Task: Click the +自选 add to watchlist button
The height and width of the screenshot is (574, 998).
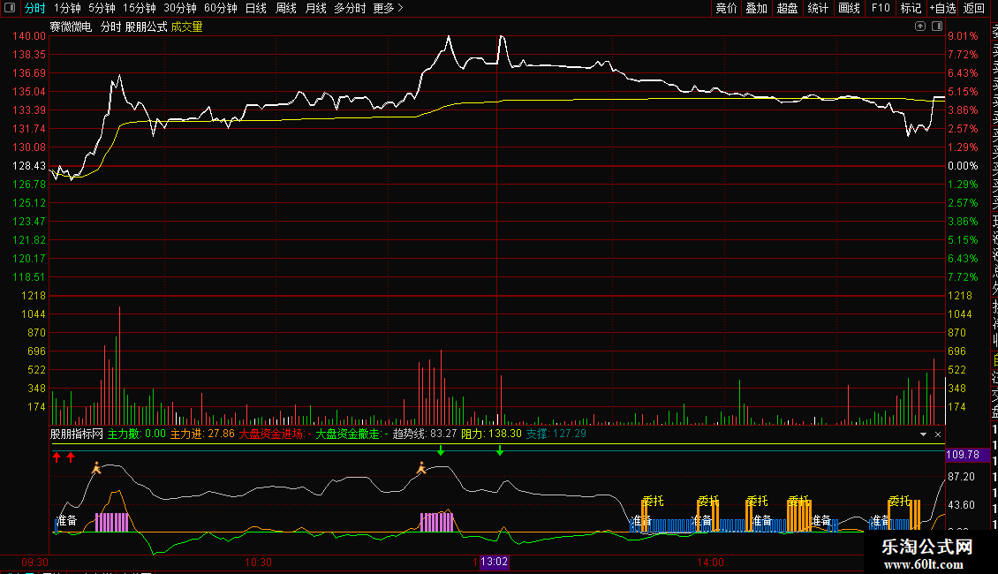Action: click(x=941, y=8)
